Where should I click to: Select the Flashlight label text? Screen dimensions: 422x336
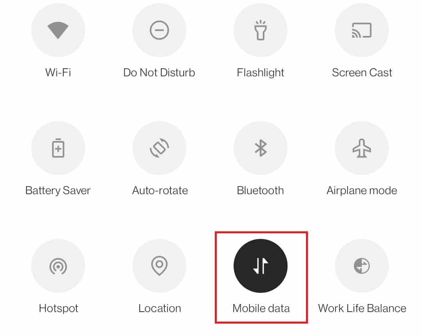click(260, 73)
